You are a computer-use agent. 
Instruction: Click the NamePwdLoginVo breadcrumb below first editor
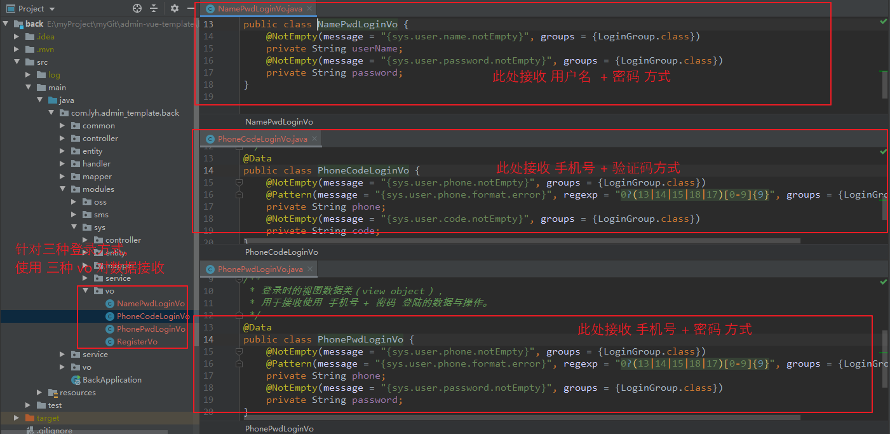pyautogui.click(x=279, y=121)
